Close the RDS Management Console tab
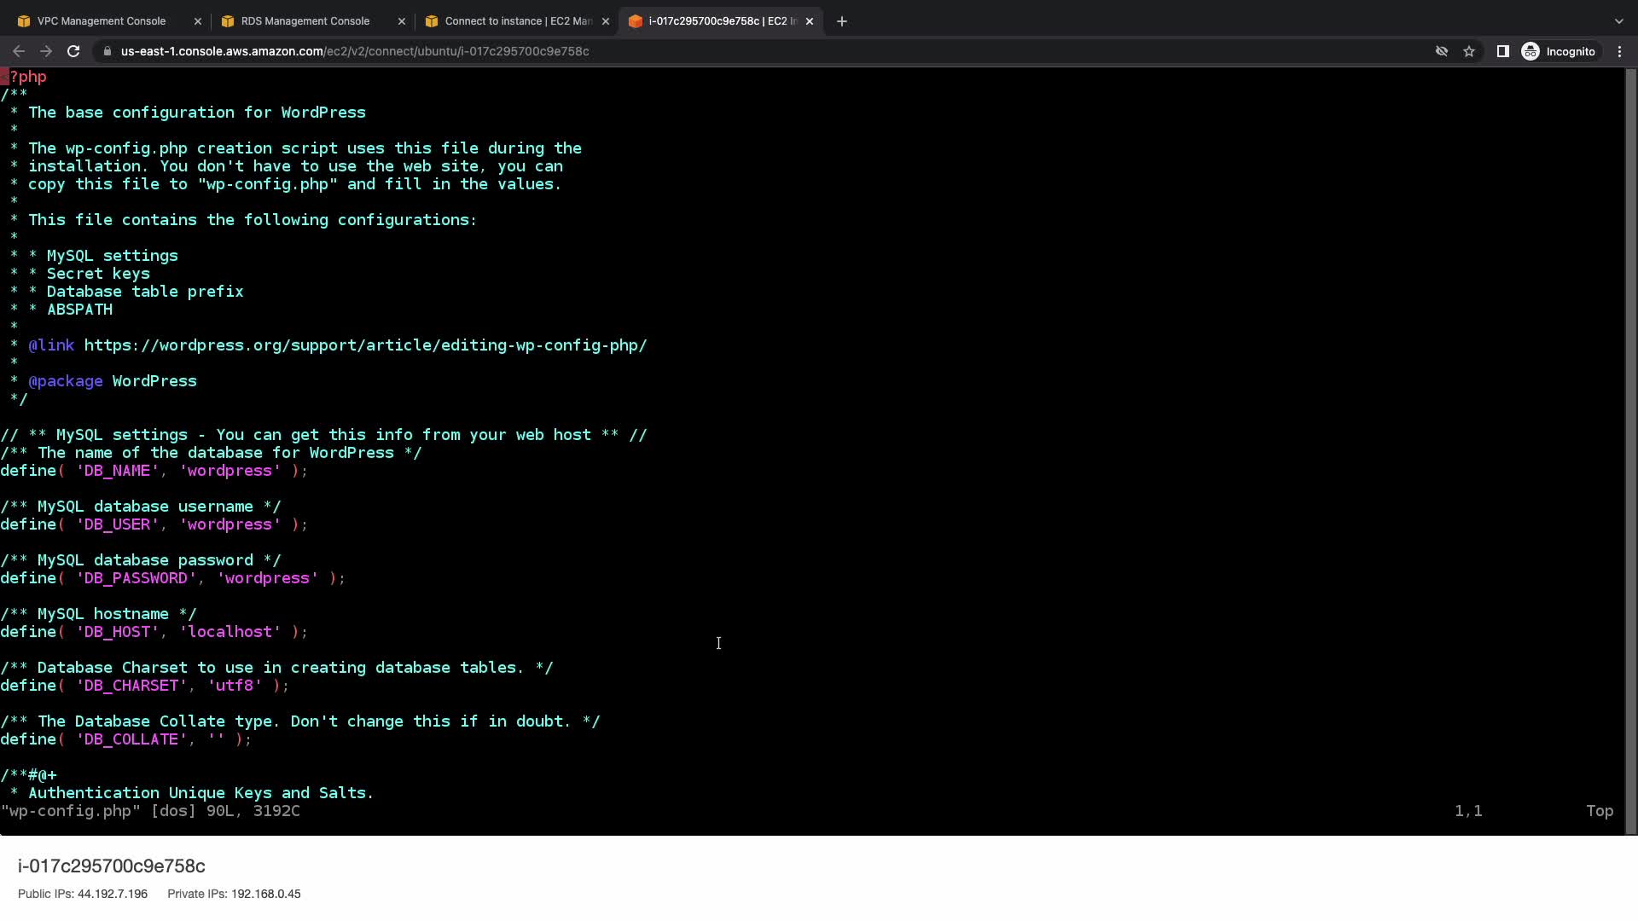 [402, 21]
